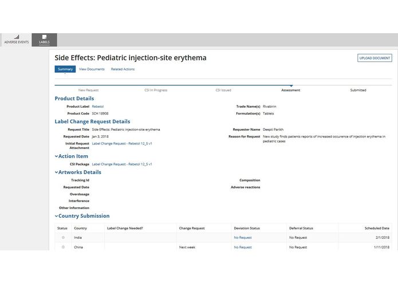Open the Rebetol product label link
The image size is (398, 283).
[x=98, y=107]
